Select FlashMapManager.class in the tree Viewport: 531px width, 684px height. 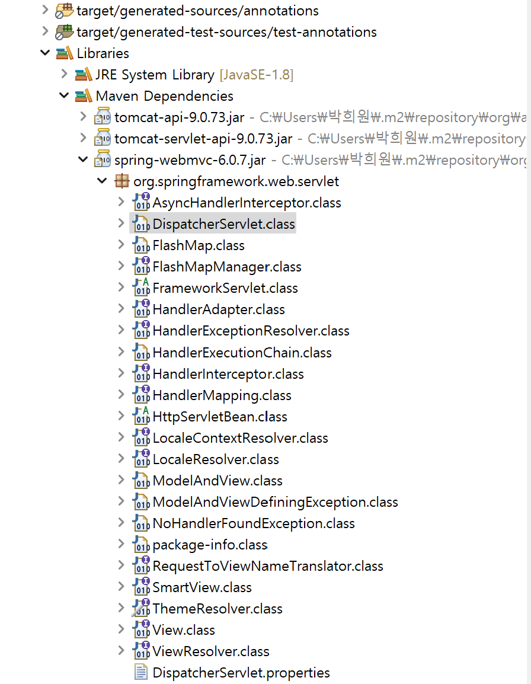coord(227,267)
